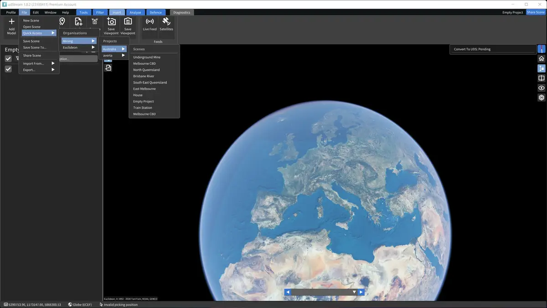Expand the Quick Access submenu arrow
547x308 pixels.
(53, 33)
